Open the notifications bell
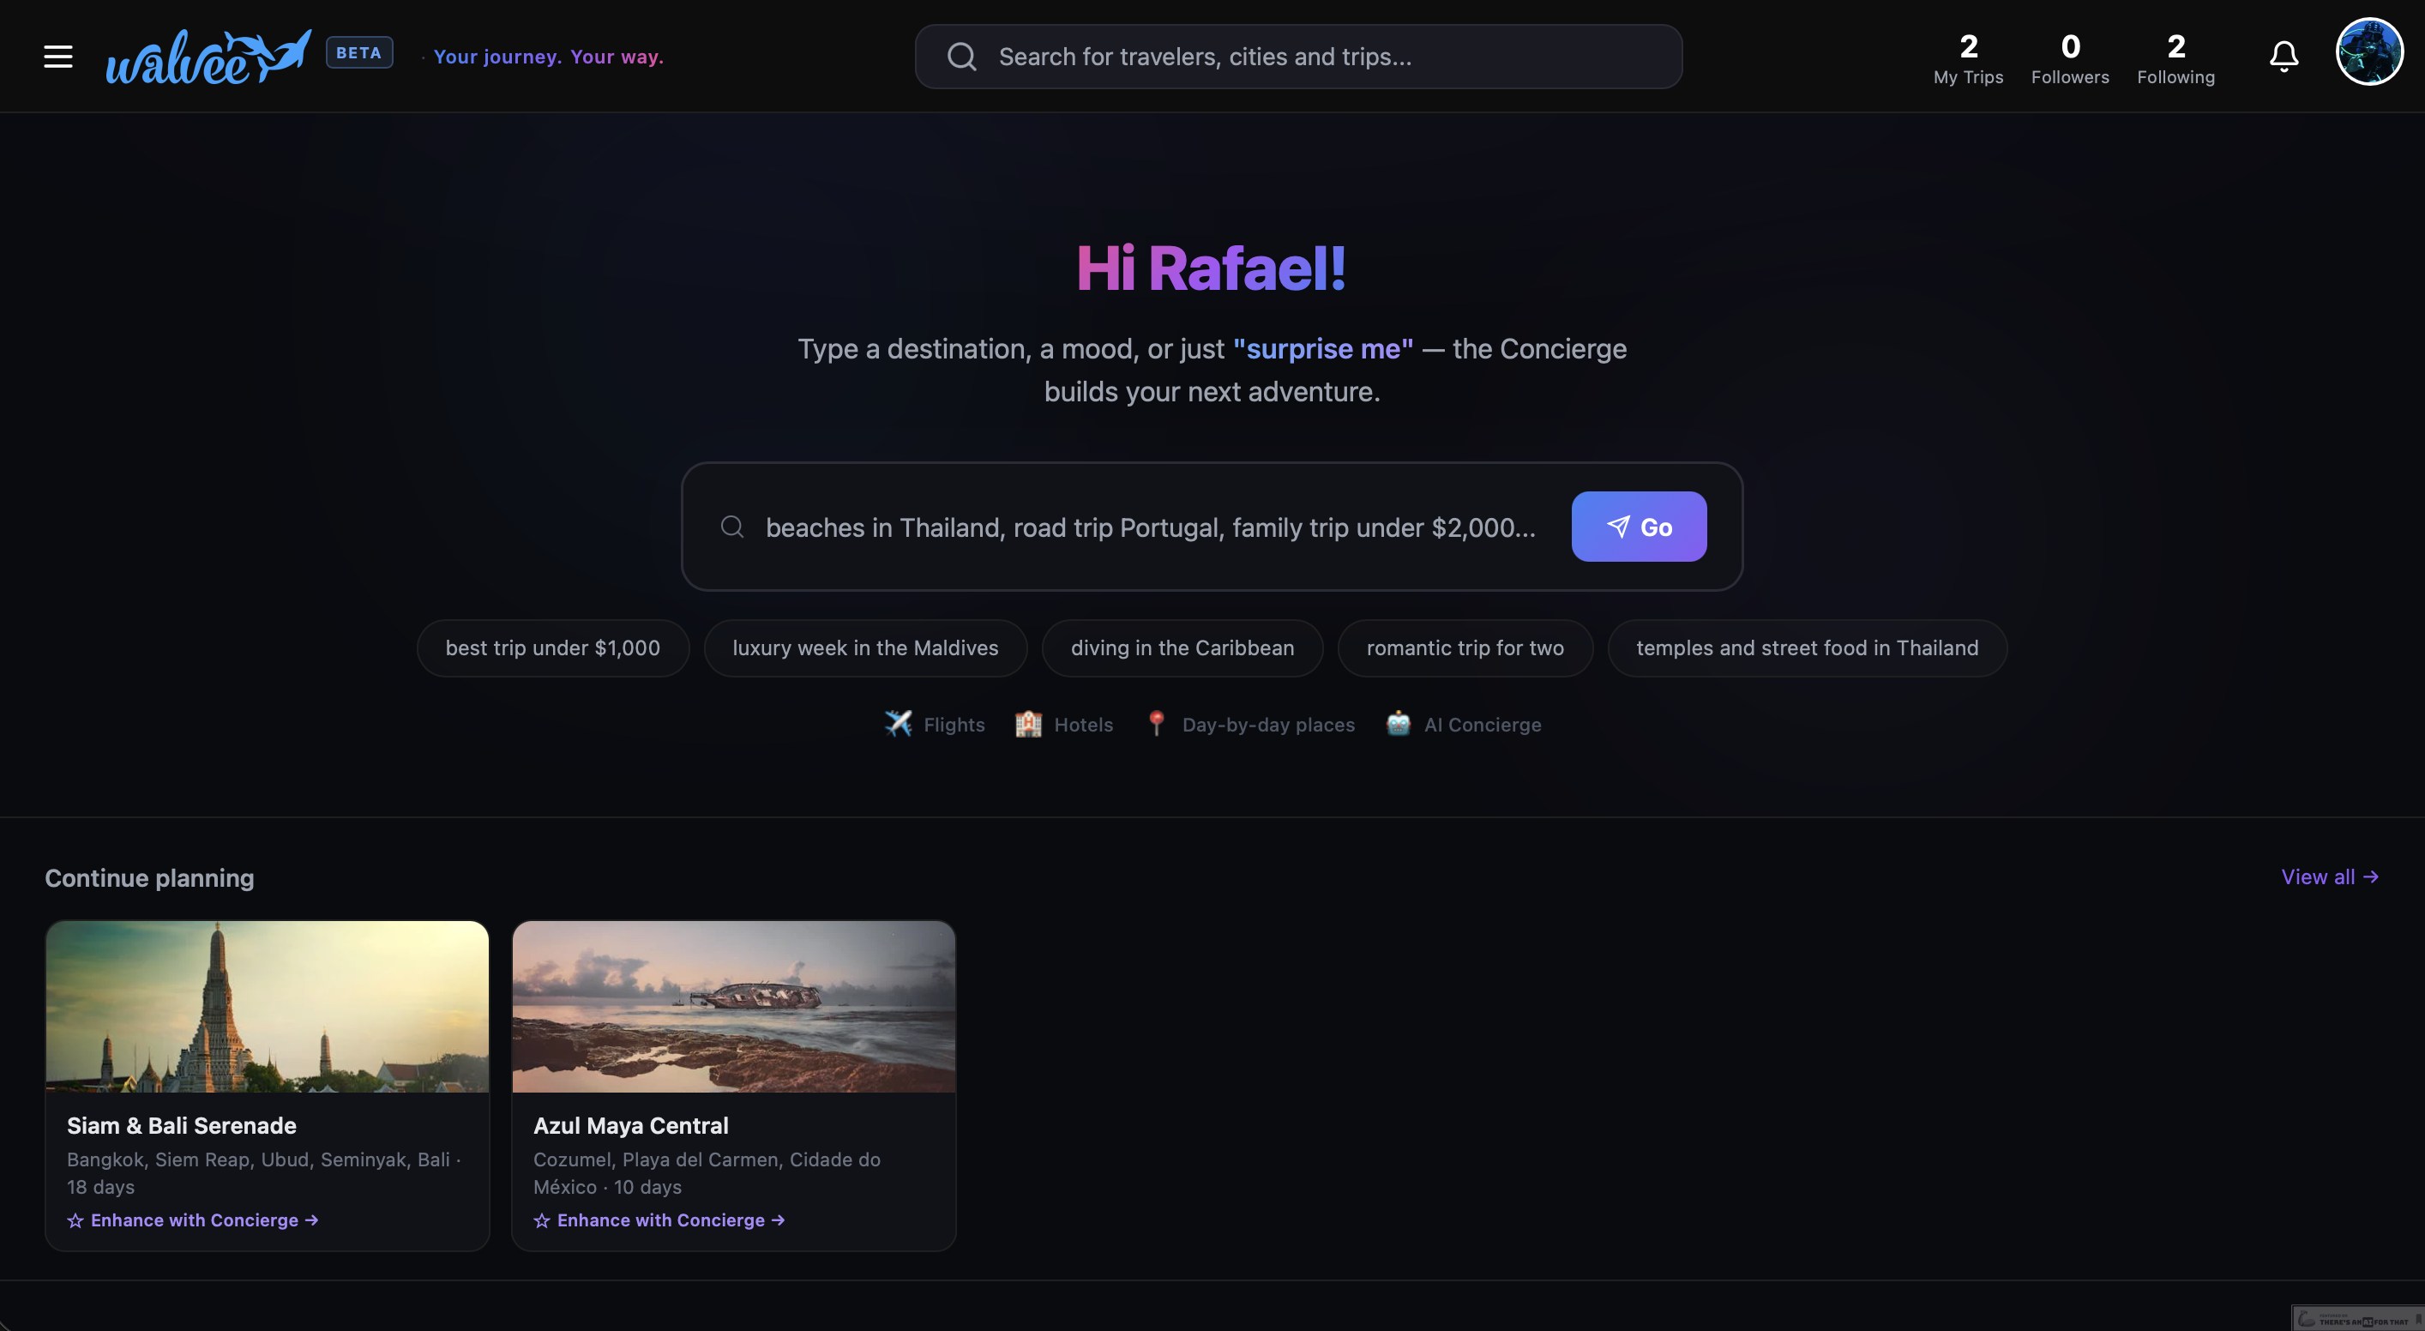 [x=2283, y=57]
